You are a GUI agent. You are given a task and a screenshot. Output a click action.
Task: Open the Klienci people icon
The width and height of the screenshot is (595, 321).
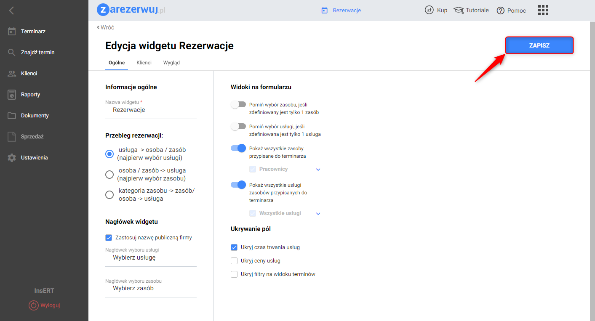pos(12,74)
